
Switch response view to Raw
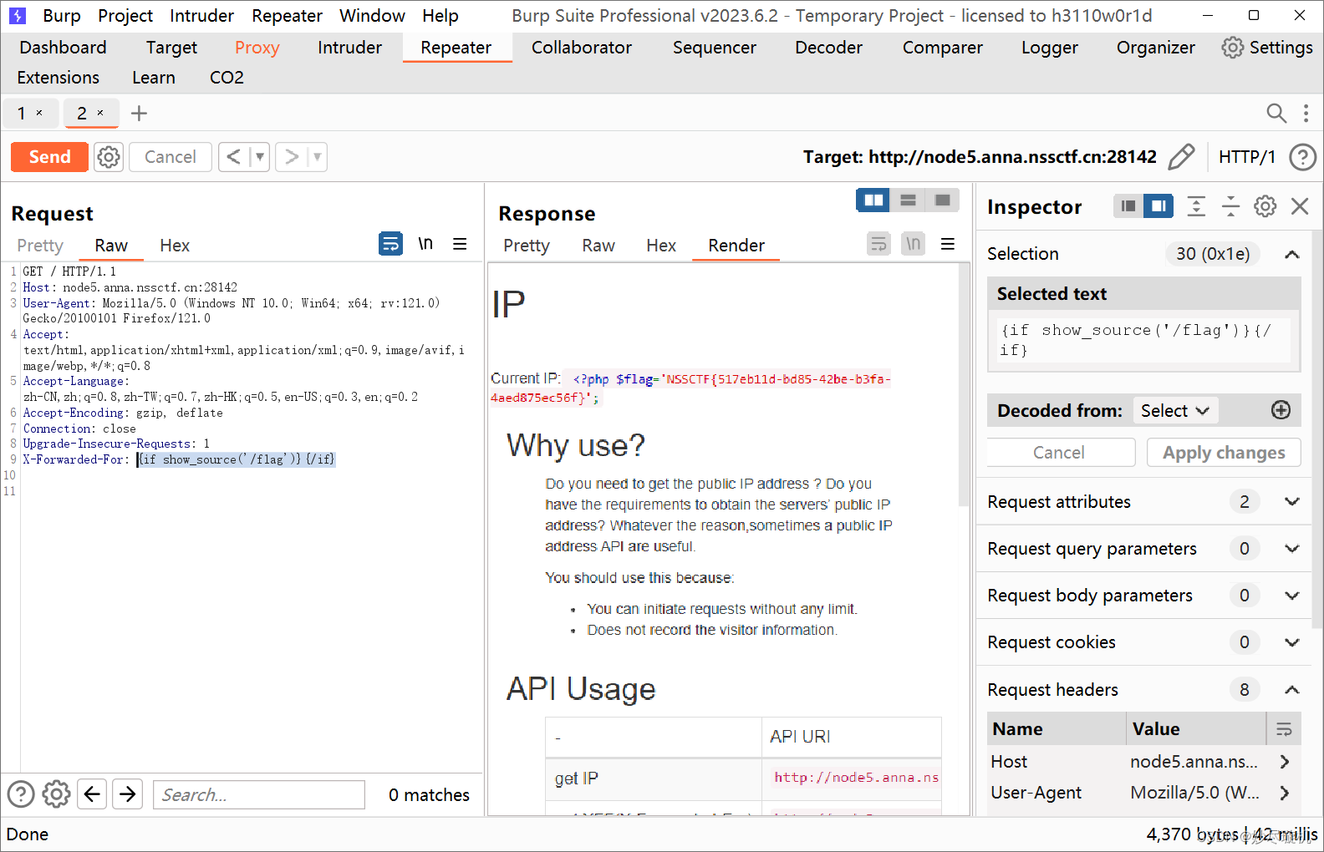pos(598,246)
